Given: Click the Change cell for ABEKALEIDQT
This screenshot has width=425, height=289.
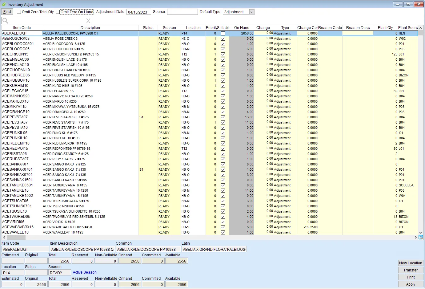Looking at the screenshot, I should 263,33.
